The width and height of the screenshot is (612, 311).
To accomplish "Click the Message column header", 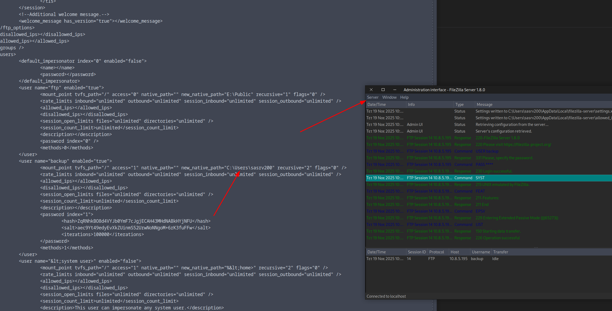I will pyautogui.click(x=485, y=104).
